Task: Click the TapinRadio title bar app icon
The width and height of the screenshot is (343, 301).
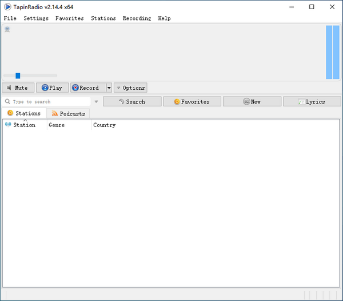Action: (x=7, y=7)
